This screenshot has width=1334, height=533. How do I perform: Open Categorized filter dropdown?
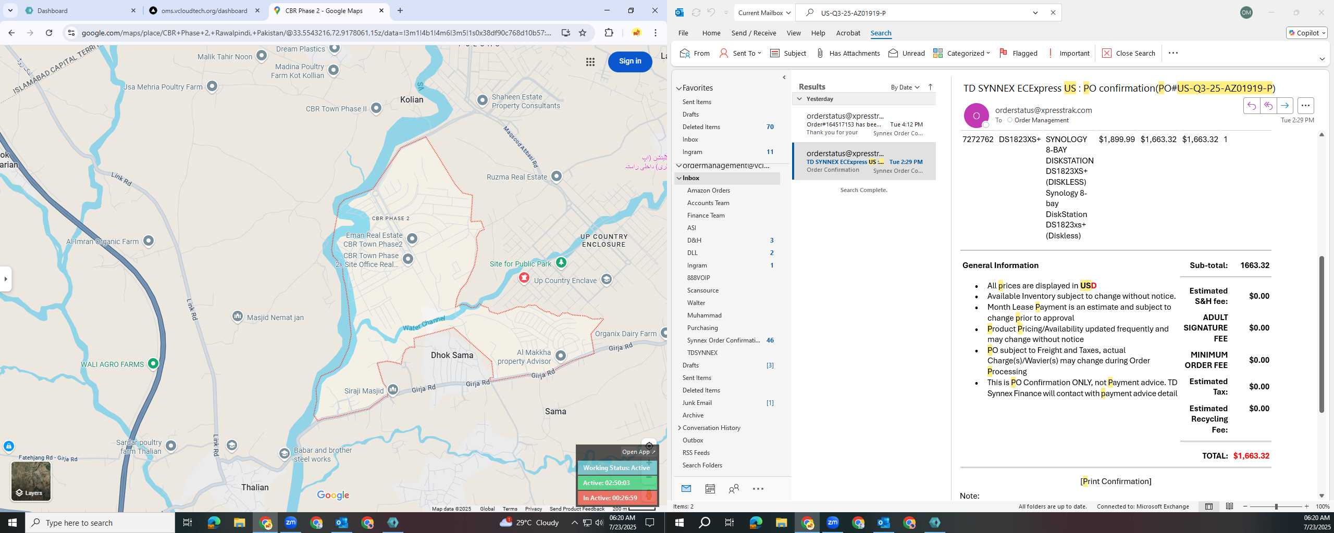point(961,53)
